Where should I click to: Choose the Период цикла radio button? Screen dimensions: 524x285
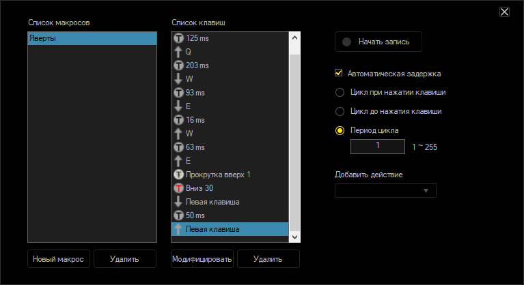click(340, 130)
